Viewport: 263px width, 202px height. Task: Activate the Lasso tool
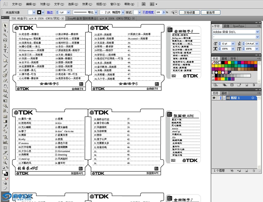pos(5,40)
